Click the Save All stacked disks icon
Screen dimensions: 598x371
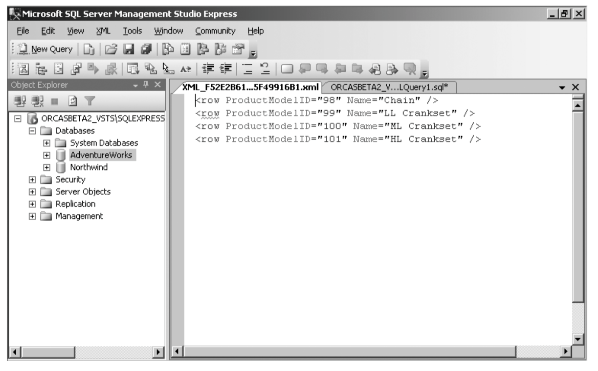tap(146, 49)
